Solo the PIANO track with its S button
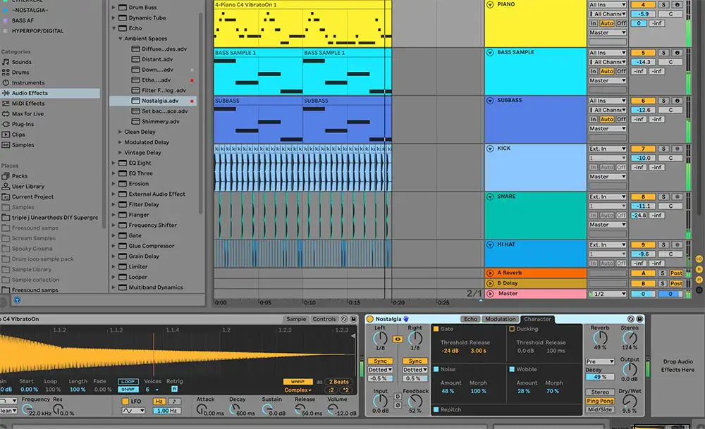The height and width of the screenshot is (429, 705). pos(663,5)
